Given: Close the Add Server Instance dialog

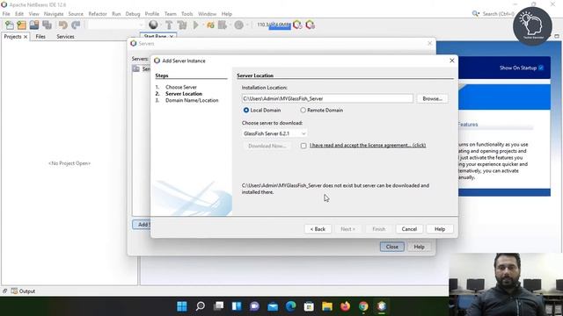Looking at the screenshot, I should click(x=452, y=61).
